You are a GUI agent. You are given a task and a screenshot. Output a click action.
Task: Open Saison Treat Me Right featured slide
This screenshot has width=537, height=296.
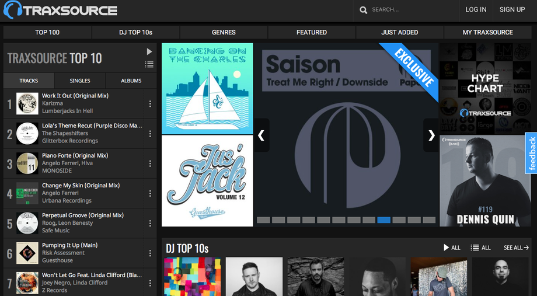346,134
